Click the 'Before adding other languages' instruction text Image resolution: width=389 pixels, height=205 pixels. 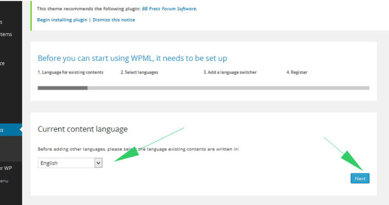tap(139, 149)
